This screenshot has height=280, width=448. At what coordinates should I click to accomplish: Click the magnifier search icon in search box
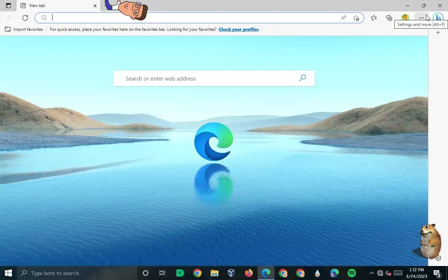[302, 78]
